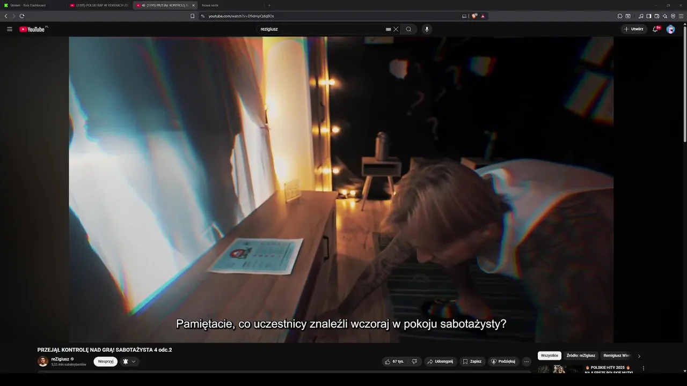Image resolution: width=687 pixels, height=386 pixels.
Task: Click the browser back arrow
Action: point(6,16)
